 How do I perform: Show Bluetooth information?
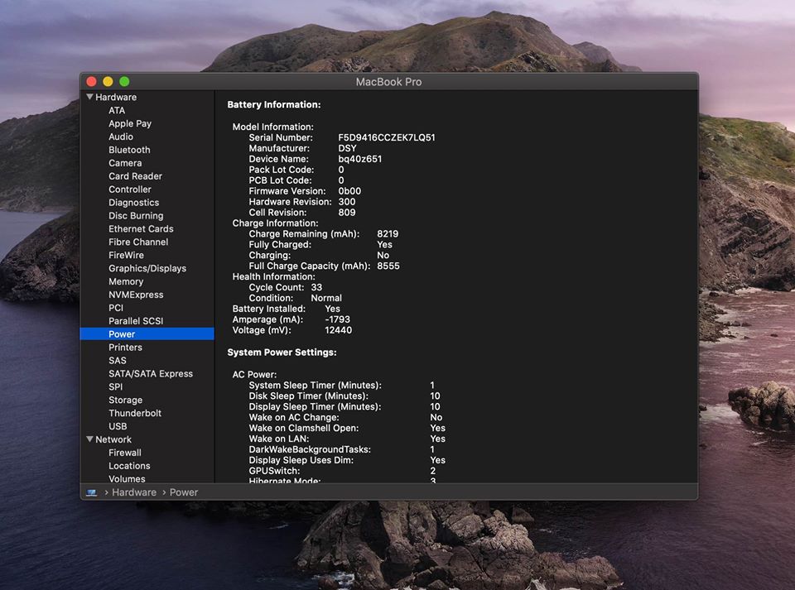pyautogui.click(x=129, y=150)
